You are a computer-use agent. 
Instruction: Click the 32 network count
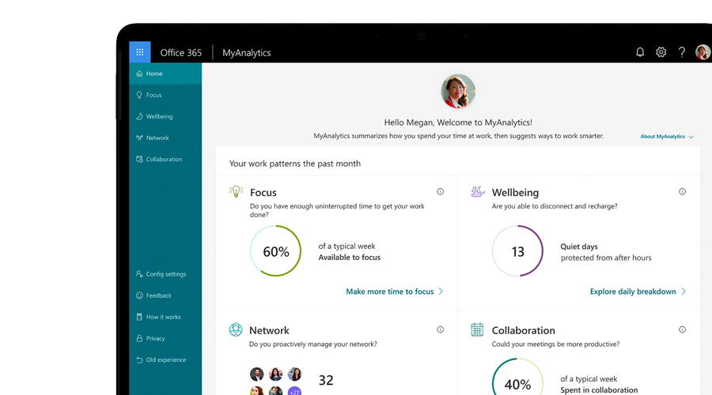point(326,380)
